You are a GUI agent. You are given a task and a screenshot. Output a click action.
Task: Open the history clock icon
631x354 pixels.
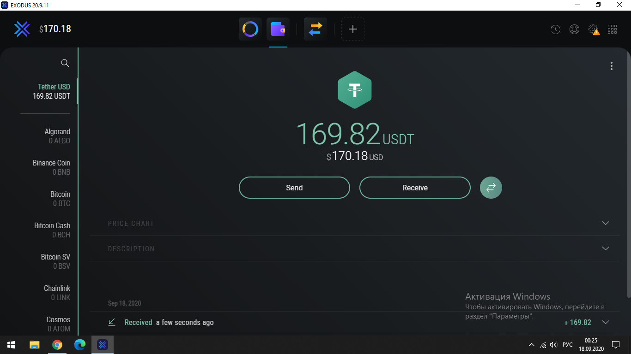[555, 29]
